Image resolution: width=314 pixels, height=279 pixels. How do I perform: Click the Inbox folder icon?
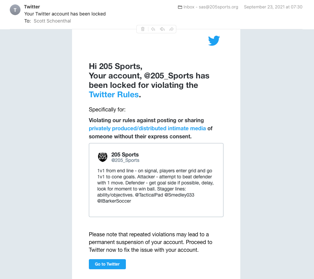click(180, 7)
